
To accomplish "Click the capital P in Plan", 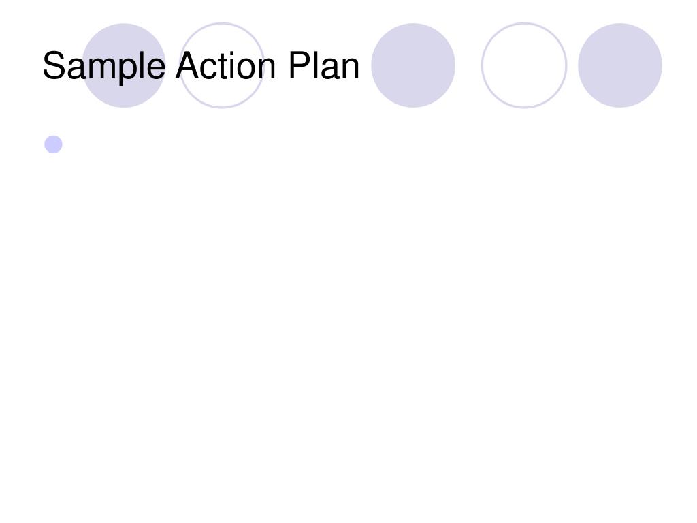I will (299, 65).
